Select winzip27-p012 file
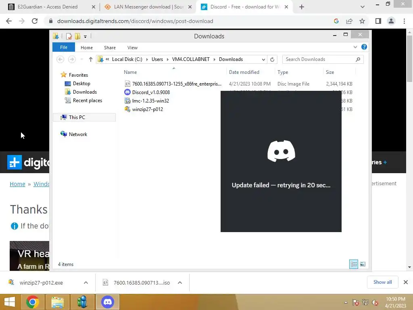The width and height of the screenshot is (413, 310). (x=148, y=109)
